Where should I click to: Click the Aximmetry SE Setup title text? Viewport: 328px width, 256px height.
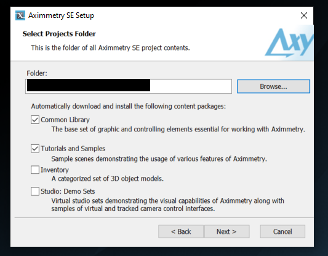(x=61, y=15)
